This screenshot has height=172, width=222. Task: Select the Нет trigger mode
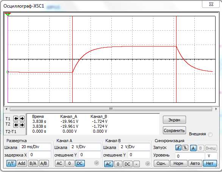click(210, 163)
